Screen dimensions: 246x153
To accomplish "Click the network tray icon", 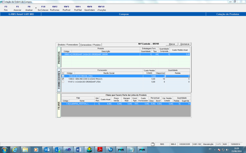I will pyautogui.click(x=223, y=150).
